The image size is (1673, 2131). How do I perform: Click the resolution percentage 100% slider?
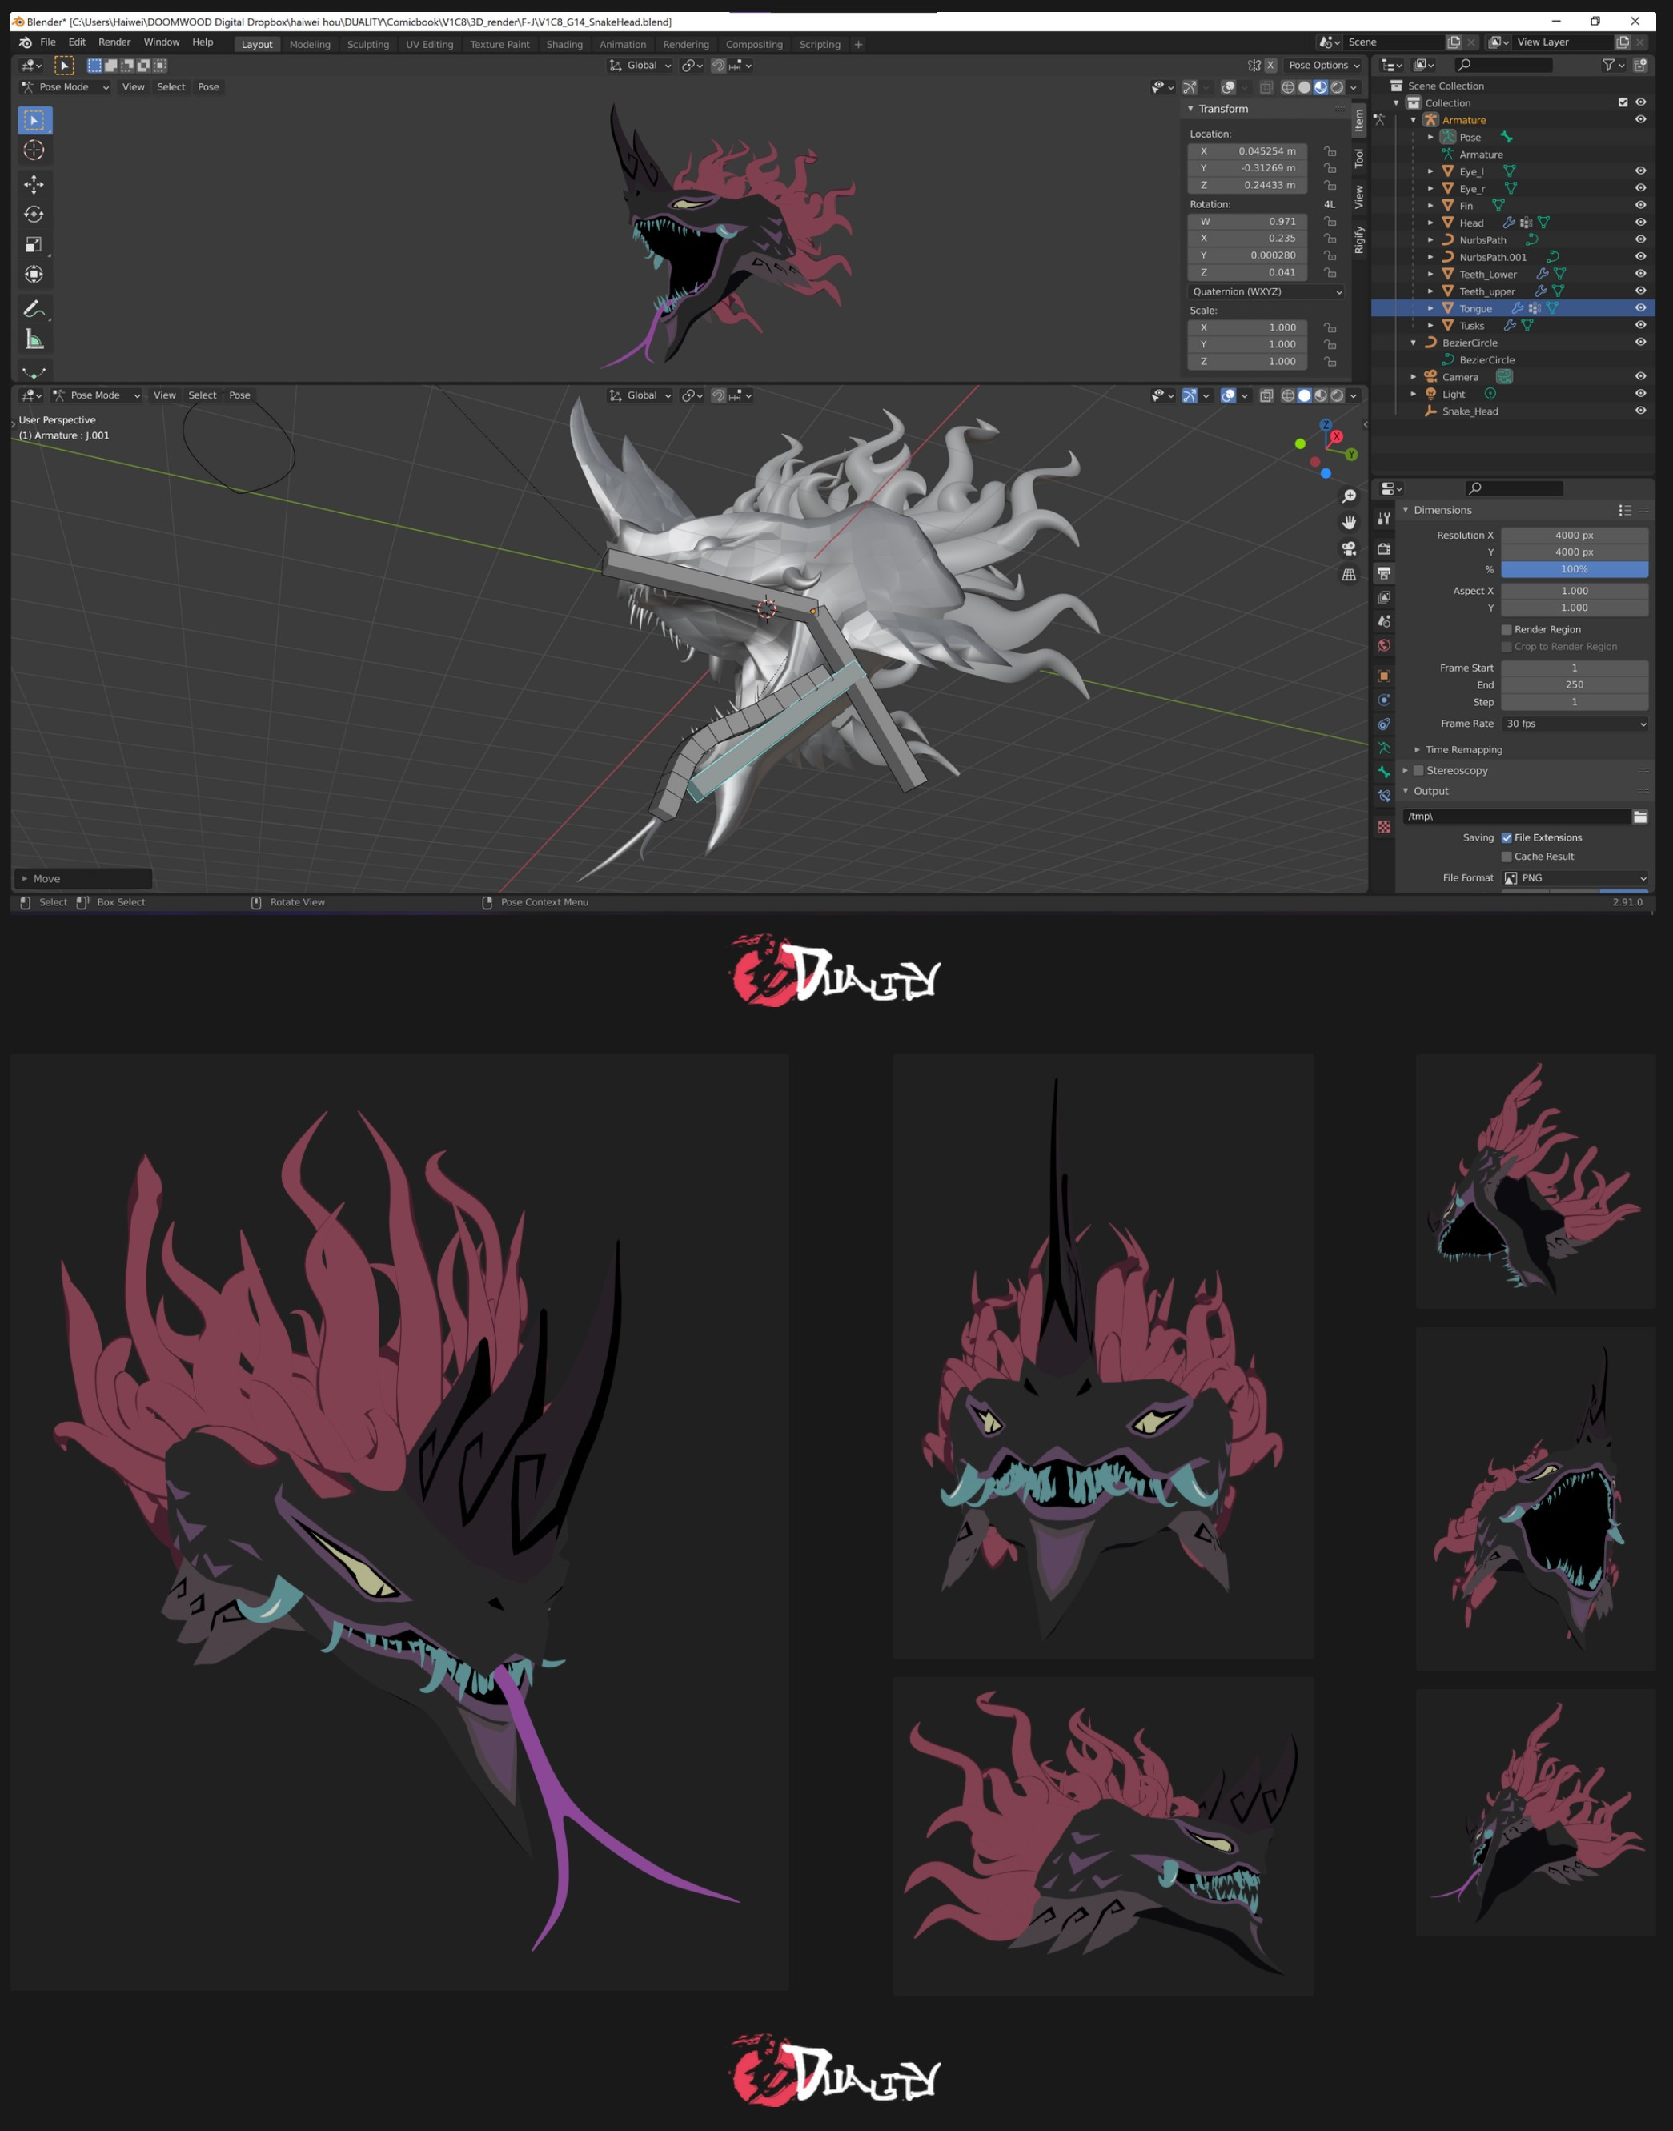(1574, 569)
